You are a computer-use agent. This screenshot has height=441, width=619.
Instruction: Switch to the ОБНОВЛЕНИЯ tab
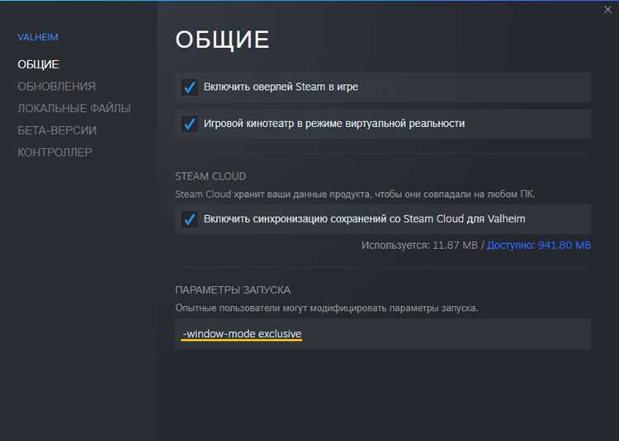(56, 87)
